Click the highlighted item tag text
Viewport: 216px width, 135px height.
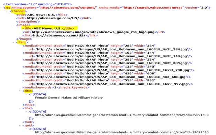22,42
